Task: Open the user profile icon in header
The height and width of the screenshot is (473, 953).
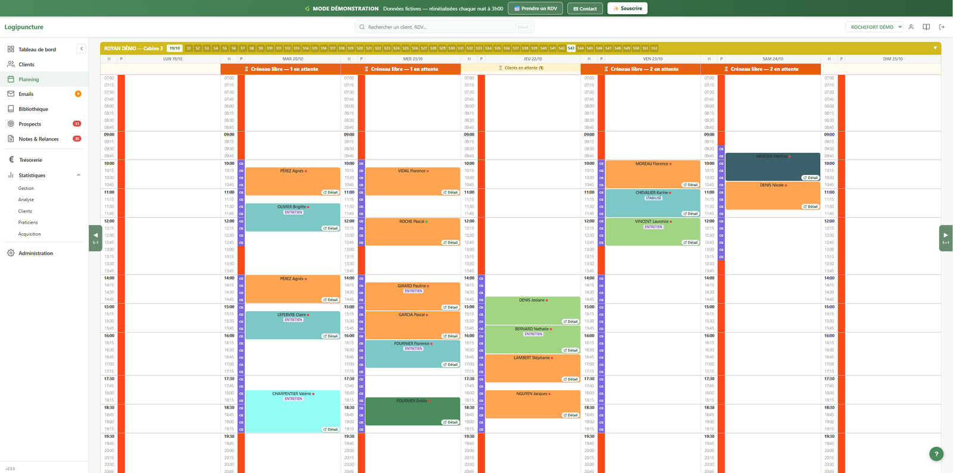Action: [x=911, y=27]
